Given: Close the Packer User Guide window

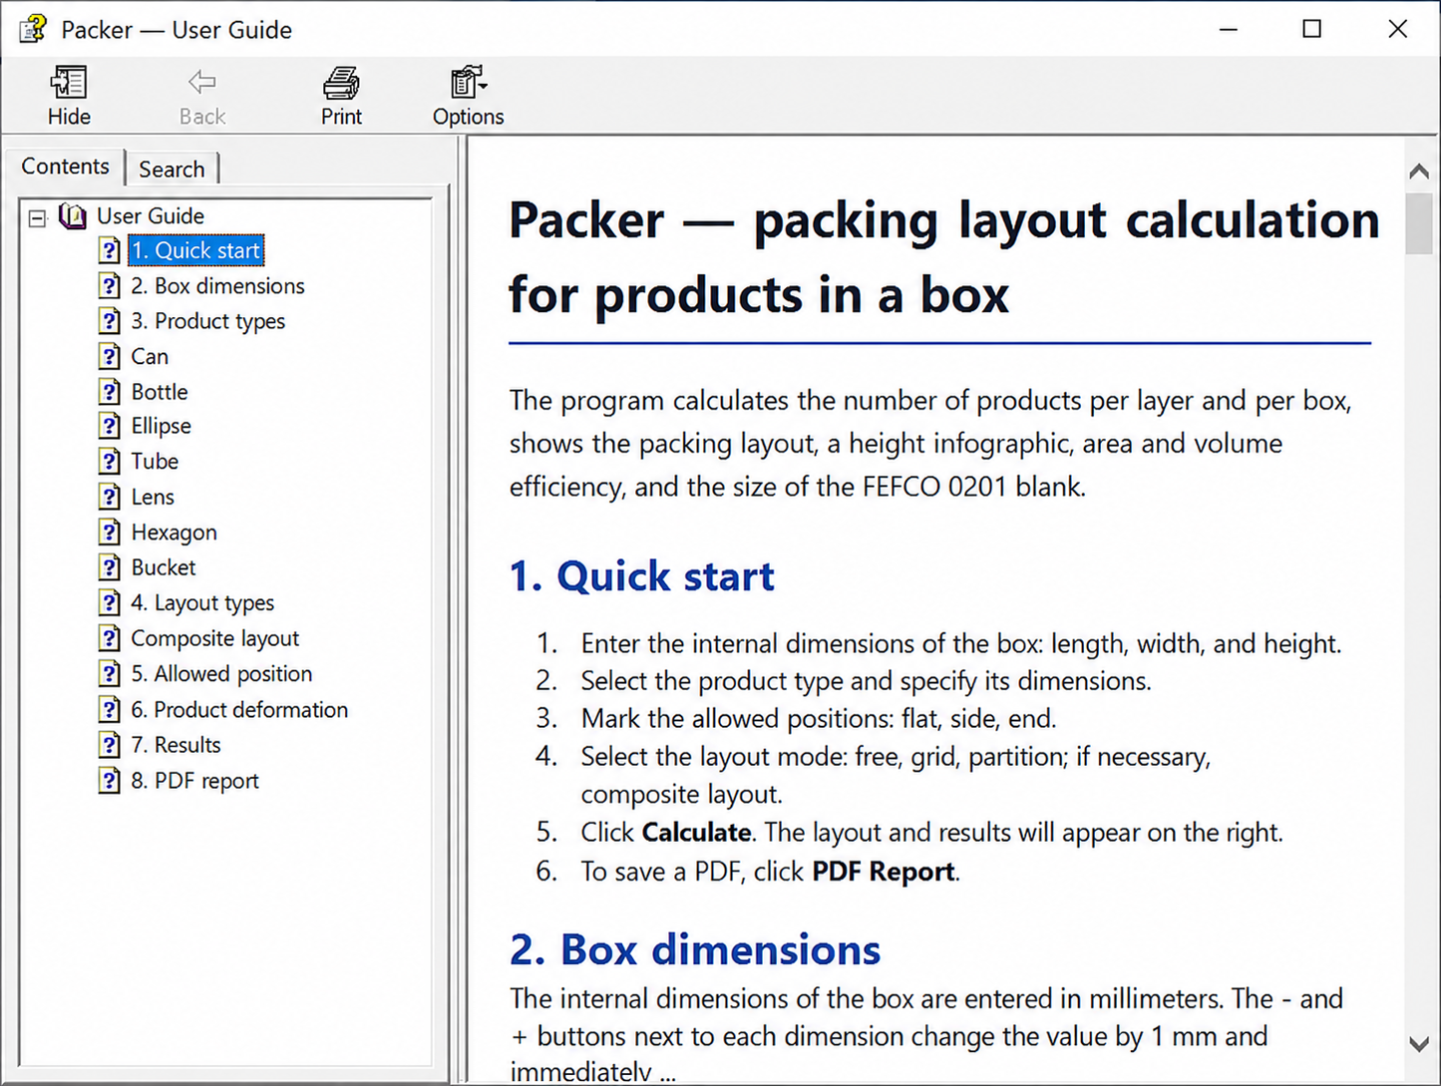Looking at the screenshot, I should point(1398,29).
